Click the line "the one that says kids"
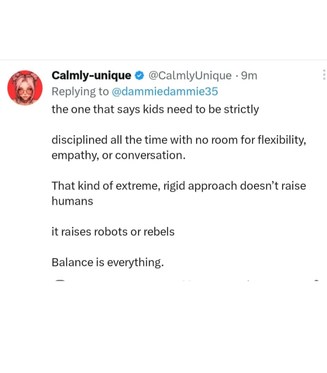The height and width of the screenshot is (373, 327). coord(155,109)
